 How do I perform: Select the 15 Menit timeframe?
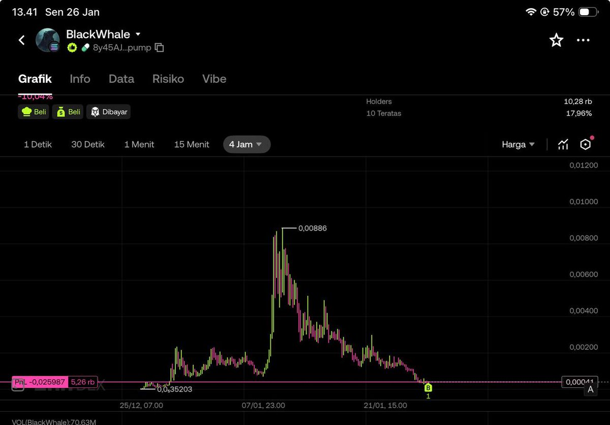click(x=192, y=144)
